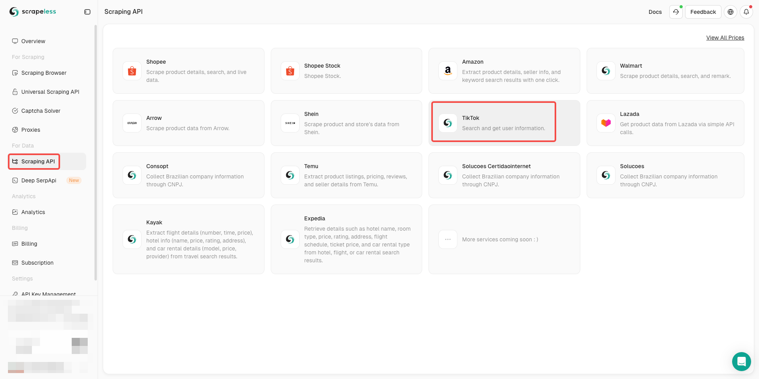The image size is (759, 379).
Task: Open the chat support bubble
Action: coord(742,362)
